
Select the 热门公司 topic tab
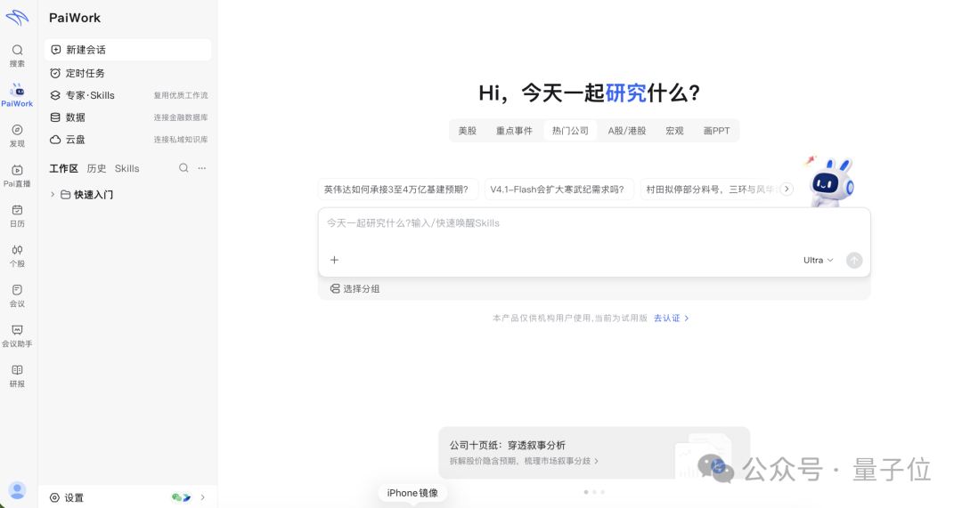570,131
